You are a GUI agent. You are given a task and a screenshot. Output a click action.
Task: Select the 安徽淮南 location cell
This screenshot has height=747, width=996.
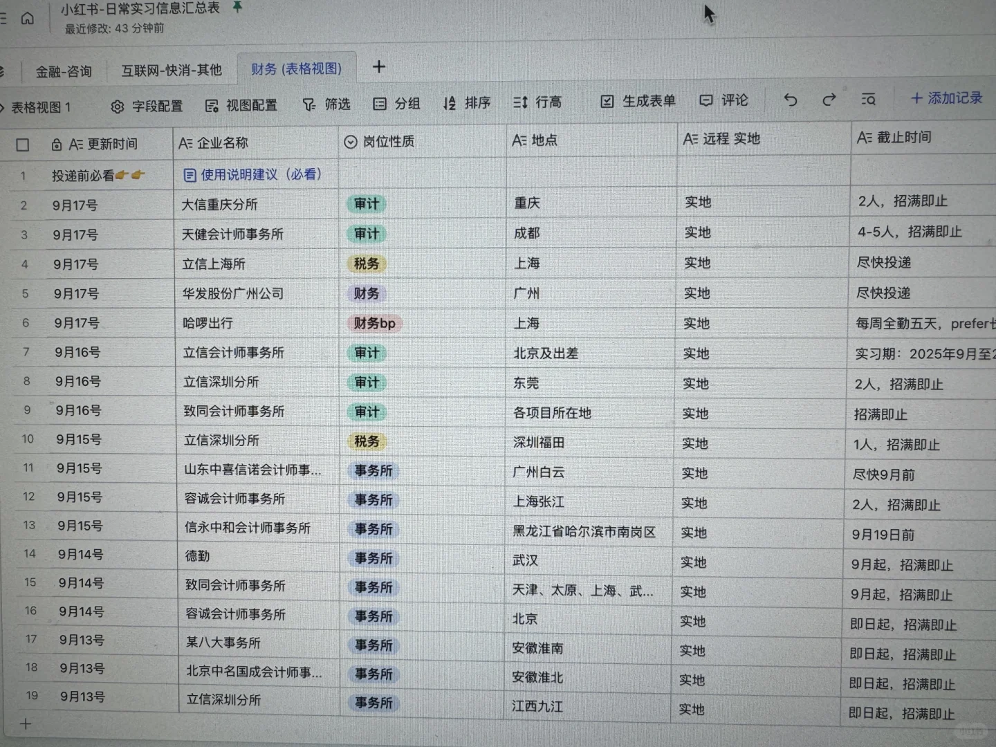pyautogui.click(x=588, y=648)
